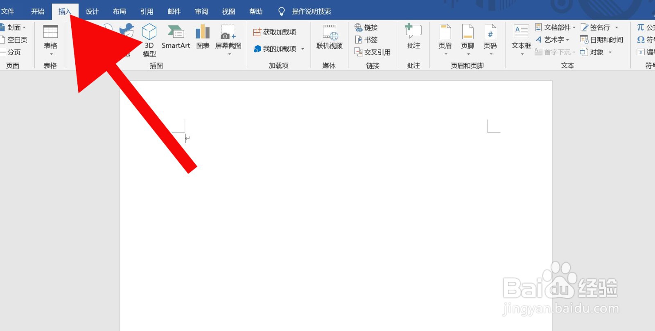The height and width of the screenshot is (331, 655).
Task: Insert date and time (日期和时间)
Action: (x=601, y=40)
